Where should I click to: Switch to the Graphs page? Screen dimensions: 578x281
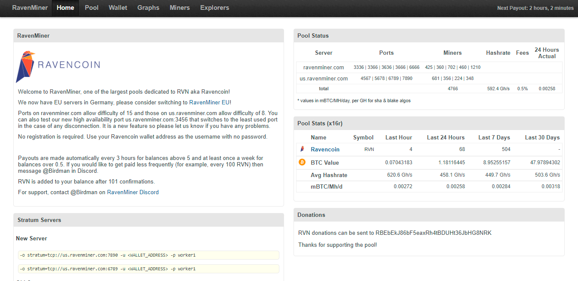148,8
